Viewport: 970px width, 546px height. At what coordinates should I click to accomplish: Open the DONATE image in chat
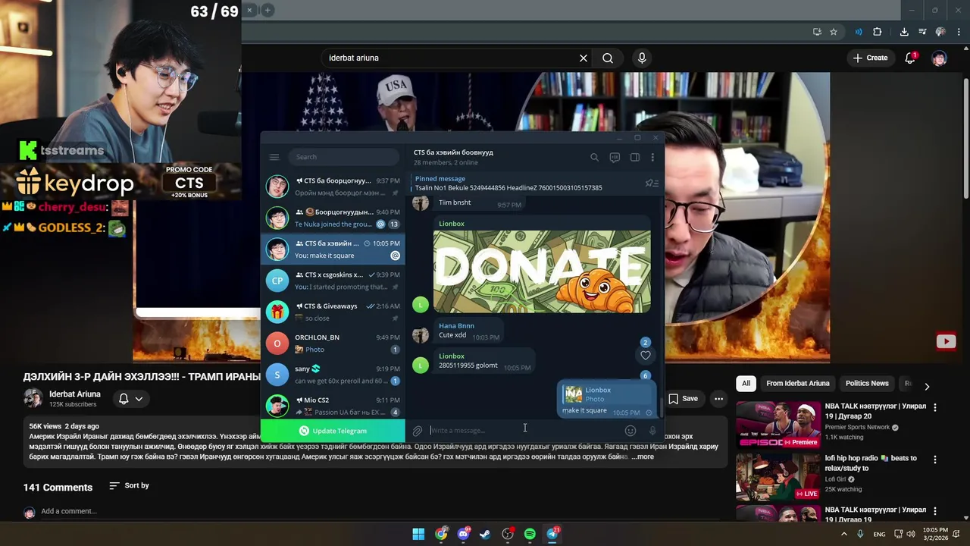[x=542, y=271]
